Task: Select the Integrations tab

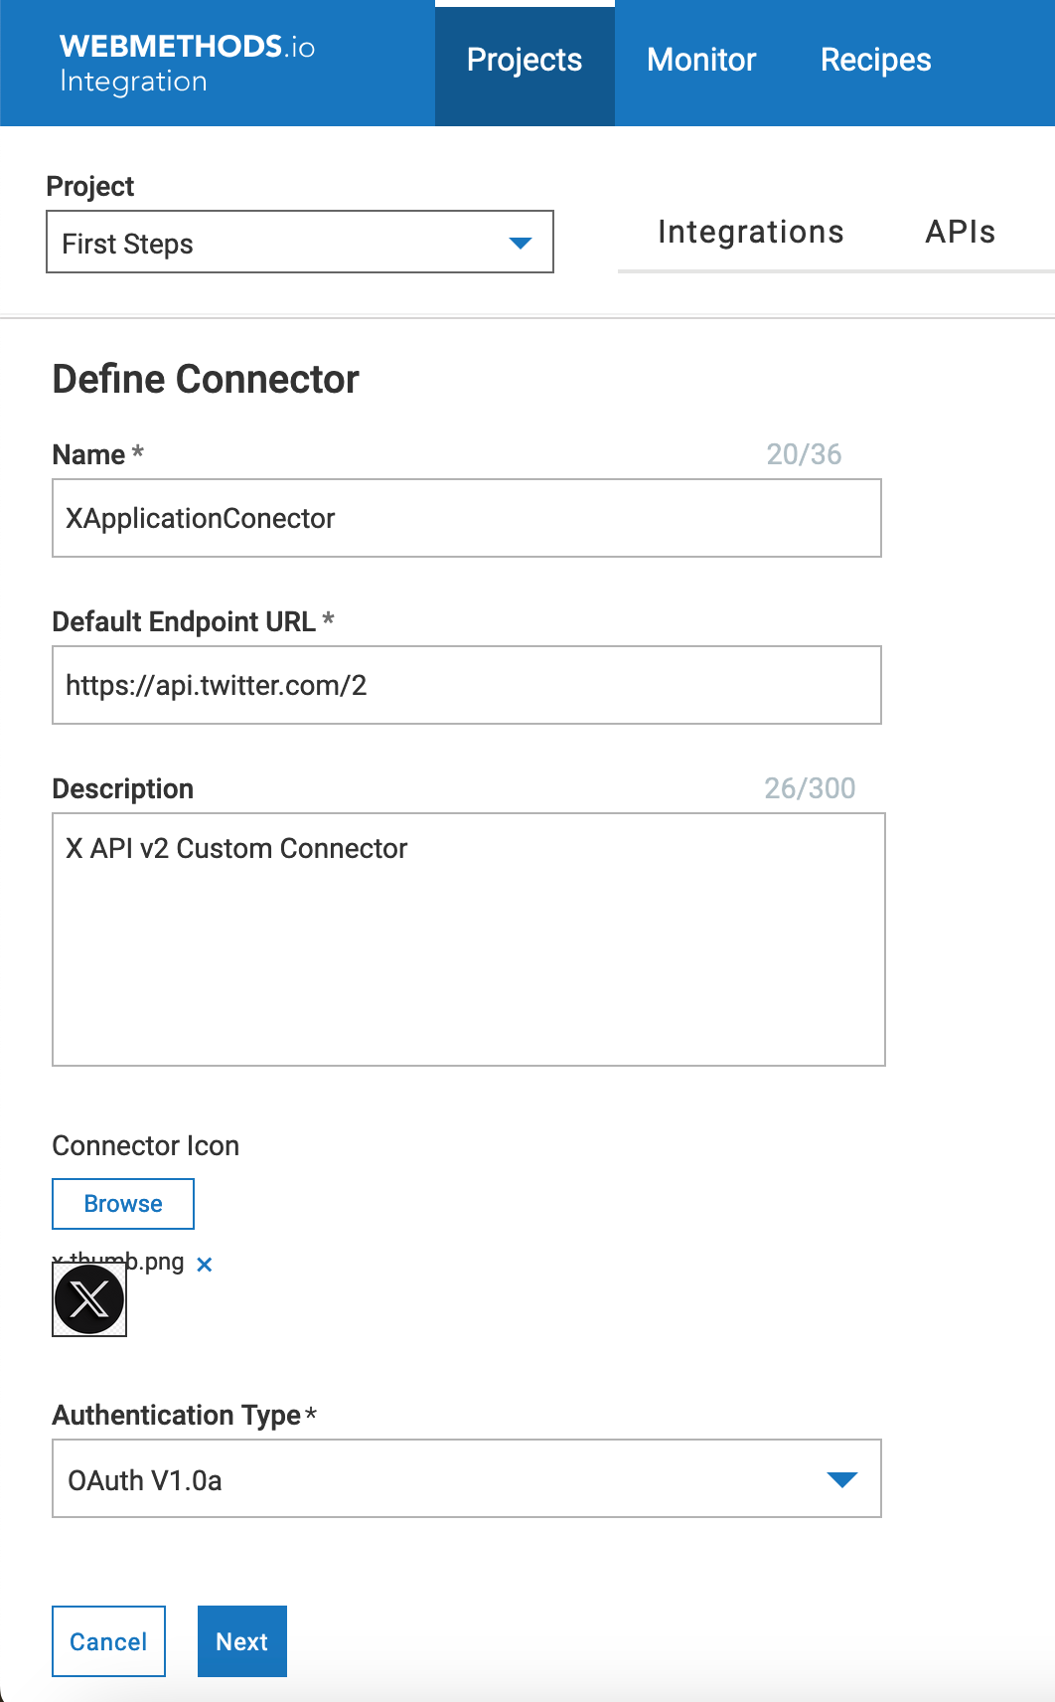Action: 750,233
